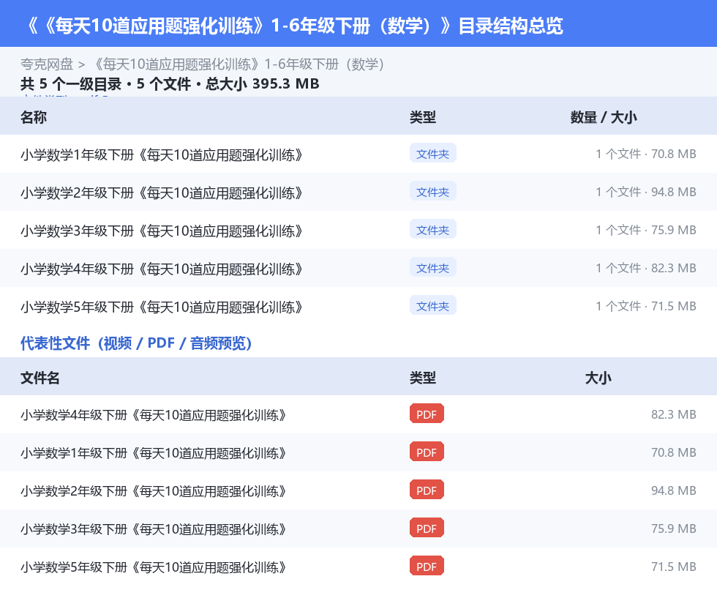The height and width of the screenshot is (609, 717).
Task: Click 类型 header in the directory table
Action: (x=423, y=117)
